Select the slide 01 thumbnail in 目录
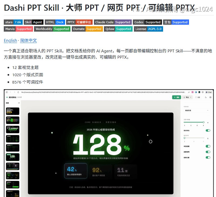The height and width of the screenshot is (197, 216). (x=12, y=111)
